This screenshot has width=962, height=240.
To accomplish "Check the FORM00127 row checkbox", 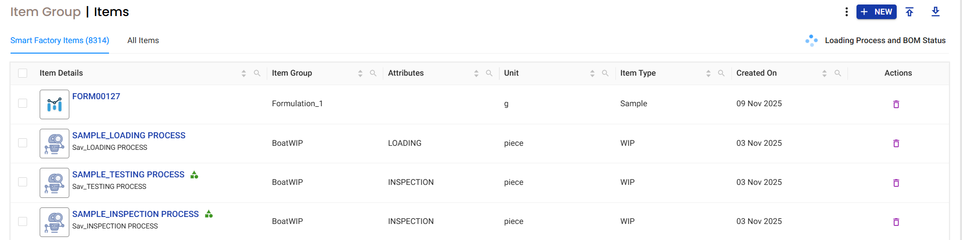I will coord(23,103).
